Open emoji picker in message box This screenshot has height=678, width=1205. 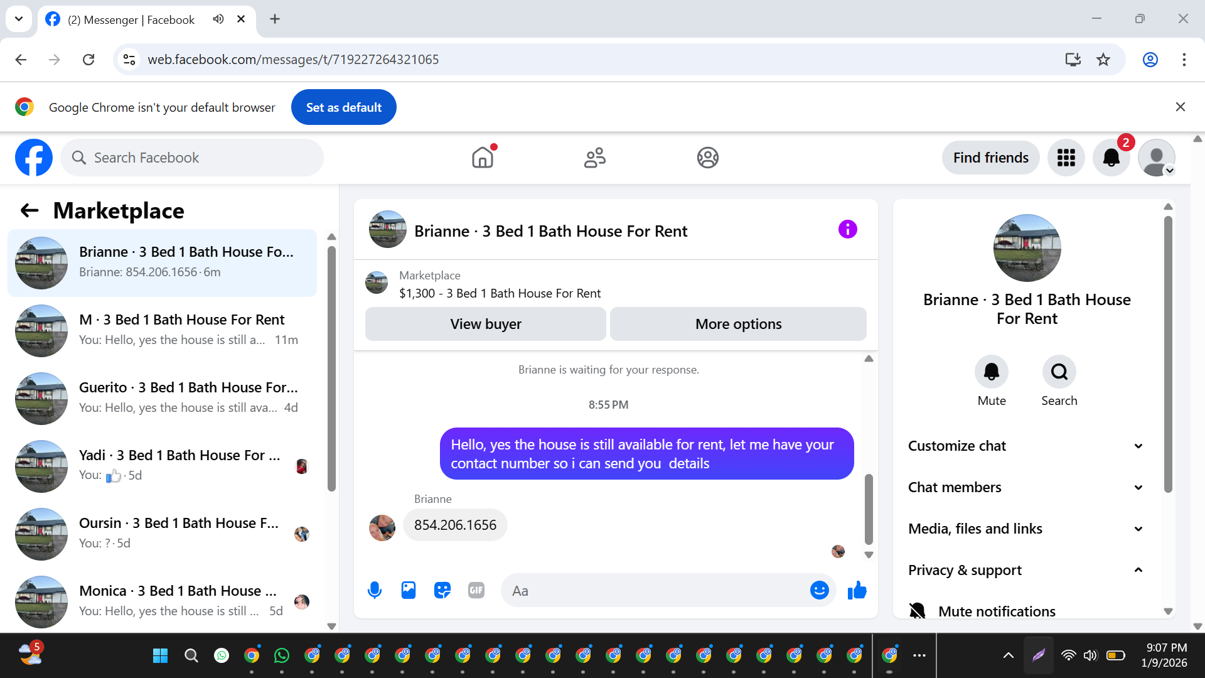click(819, 590)
